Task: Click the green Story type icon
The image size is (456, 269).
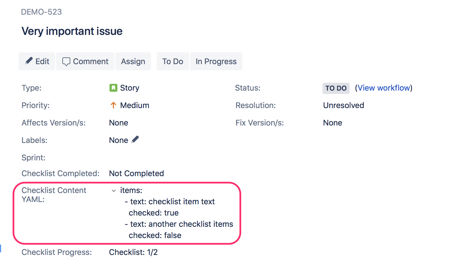Action: (x=113, y=88)
